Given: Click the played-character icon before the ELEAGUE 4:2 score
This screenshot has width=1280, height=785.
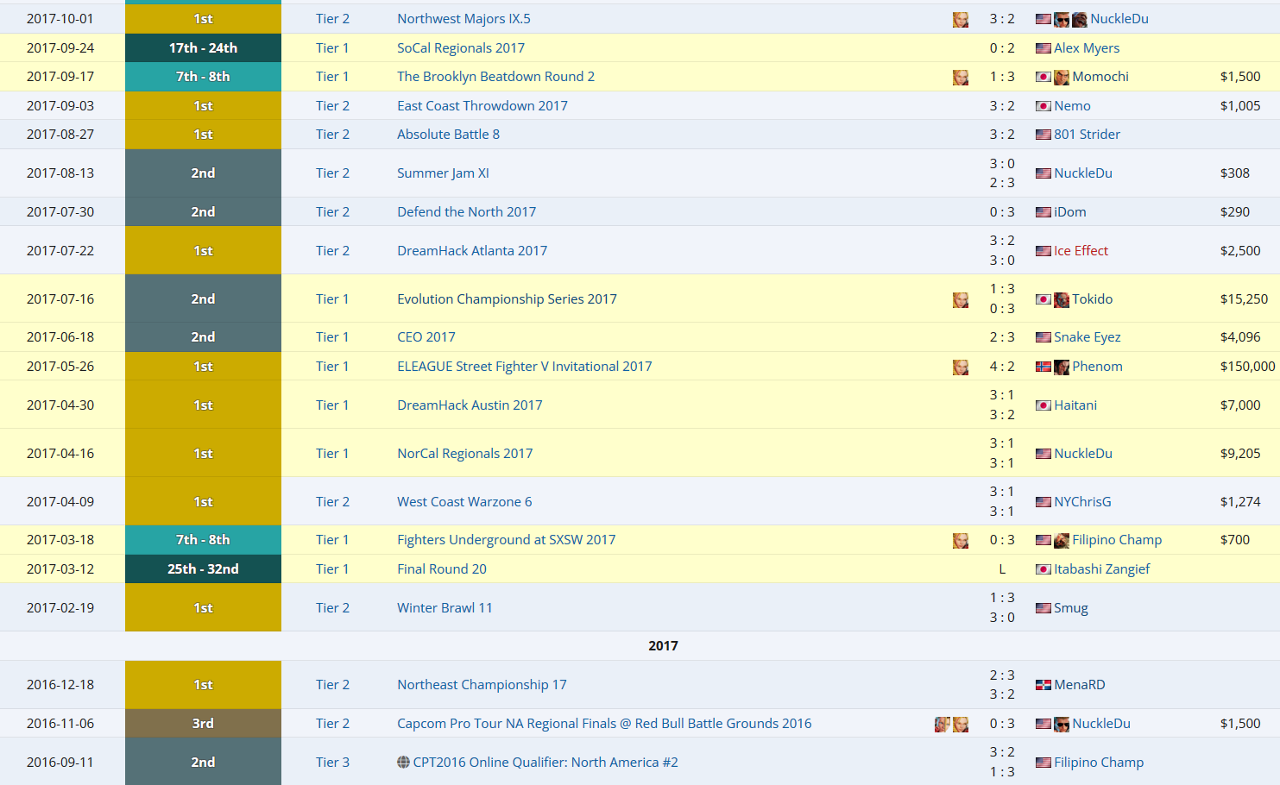Looking at the screenshot, I should (x=961, y=367).
